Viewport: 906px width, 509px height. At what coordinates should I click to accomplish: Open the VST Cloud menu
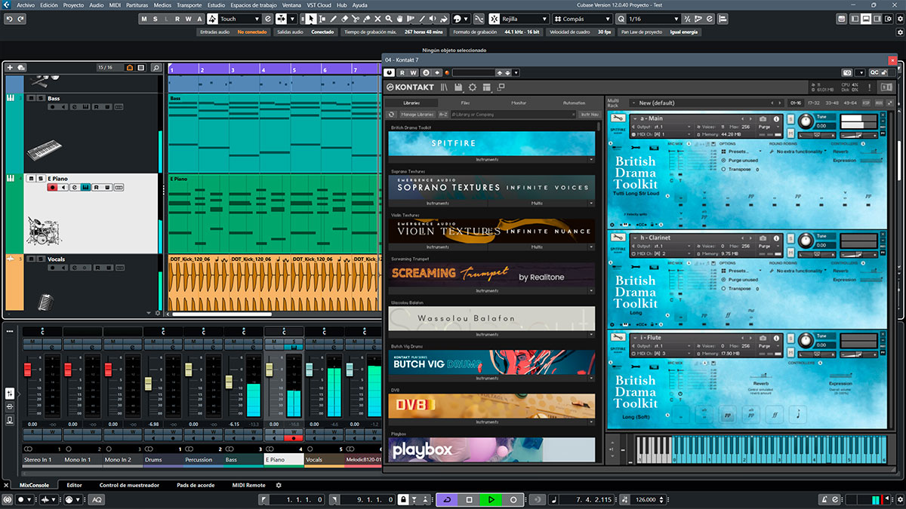click(x=318, y=5)
